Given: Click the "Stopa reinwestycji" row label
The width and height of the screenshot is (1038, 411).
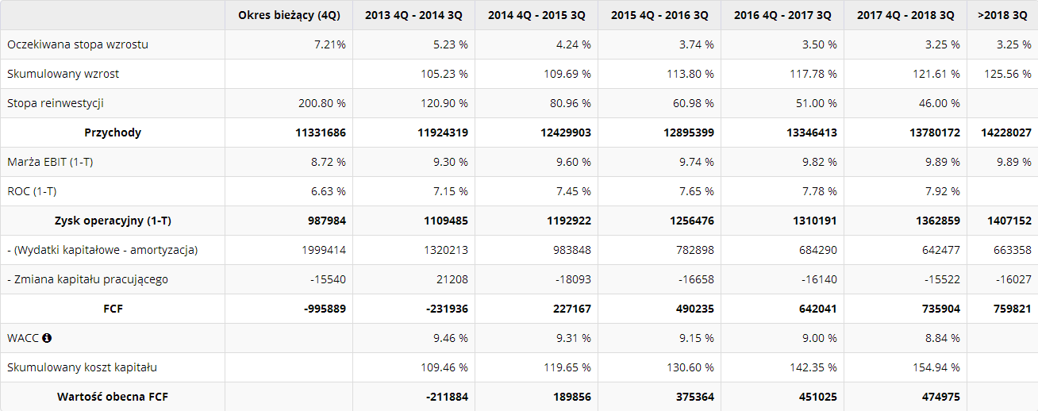Looking at the screenshot, I should pos(56,103).
